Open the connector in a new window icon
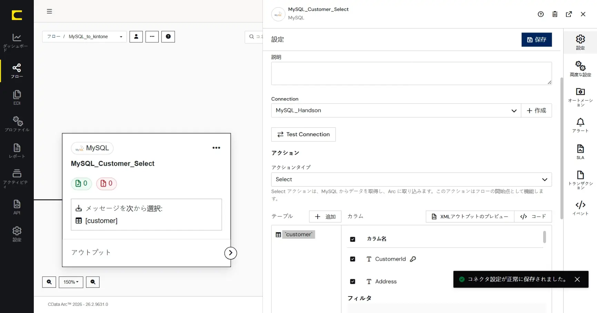The image size is (597, 313). [569, 14]
